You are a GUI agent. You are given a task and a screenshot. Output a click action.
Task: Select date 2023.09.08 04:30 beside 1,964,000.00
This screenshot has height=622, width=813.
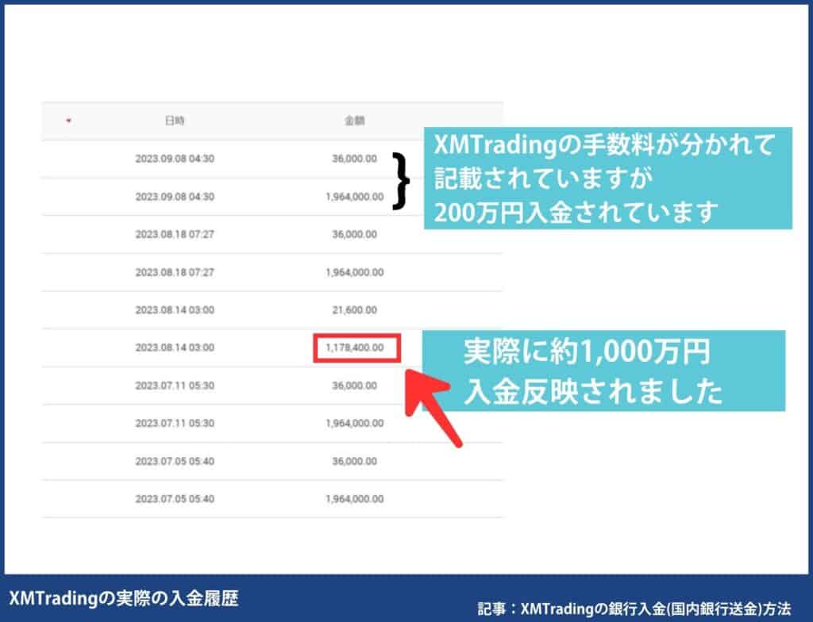[175, 197]
